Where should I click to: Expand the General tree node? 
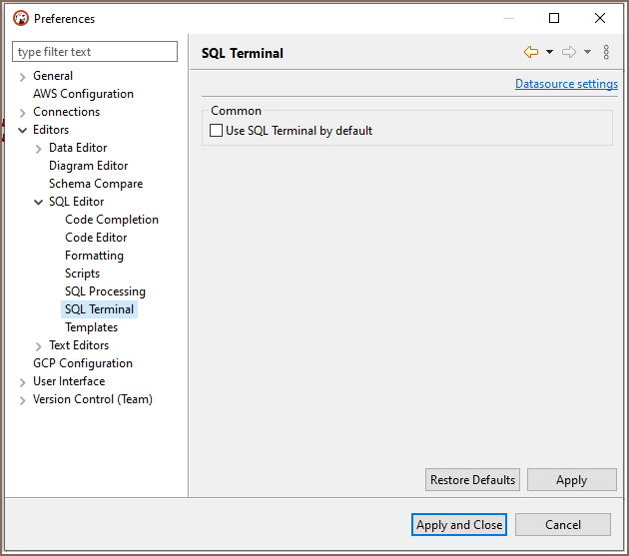pyautogui.click(x=22, y=76)
